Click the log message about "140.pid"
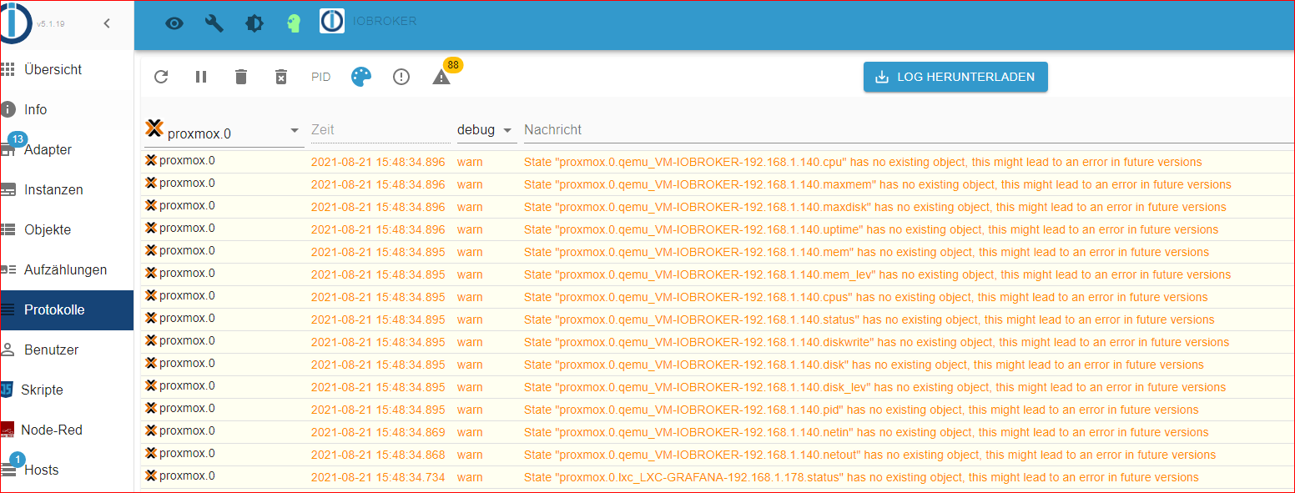1295x493 pixels. coord(861,410)
